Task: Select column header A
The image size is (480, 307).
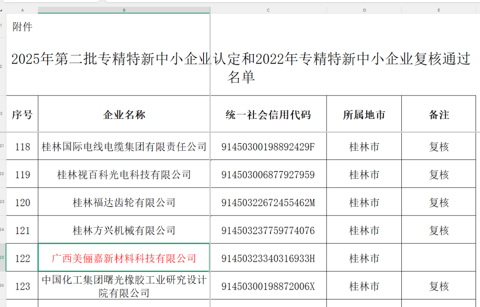Action: click(x=22, y=10)
